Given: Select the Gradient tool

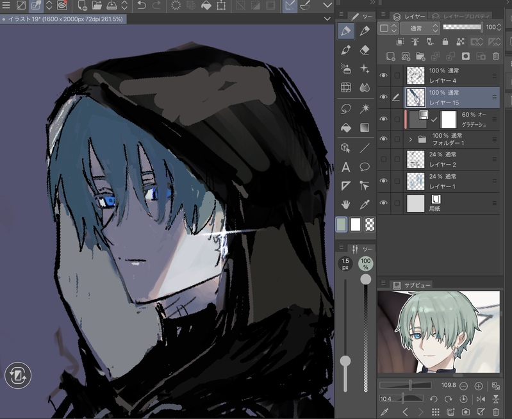Looking at the screenshot, I should point(365,127).
